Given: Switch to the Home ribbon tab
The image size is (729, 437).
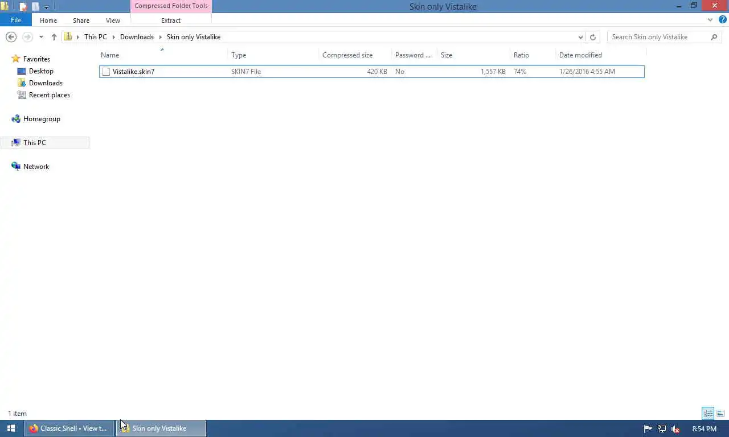Looking at the screenshot, I should tap(48, 20).
